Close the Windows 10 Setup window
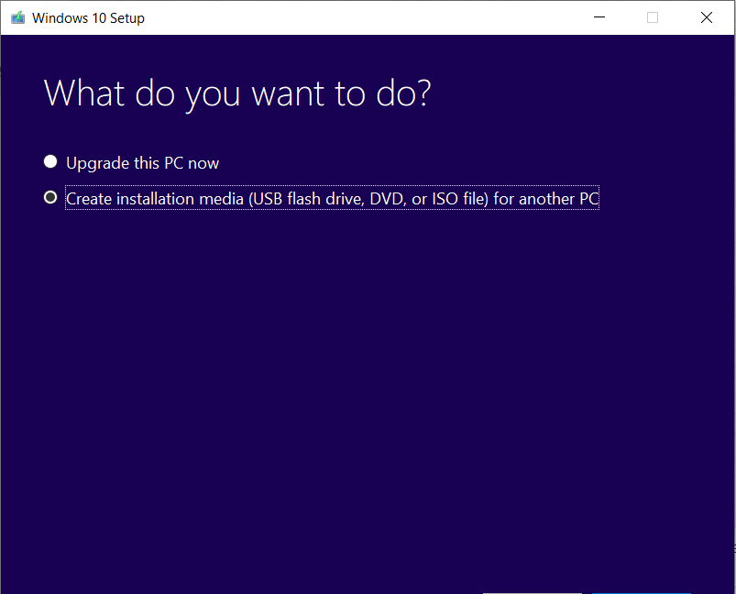This screenshot has height=594, width=736. click(x=707, y=17)
